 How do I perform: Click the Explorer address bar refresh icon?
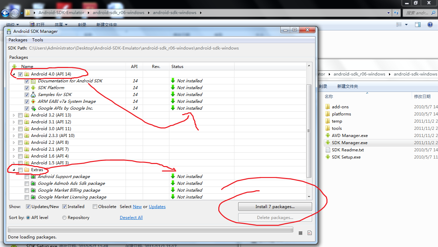[x=397, y=13]
